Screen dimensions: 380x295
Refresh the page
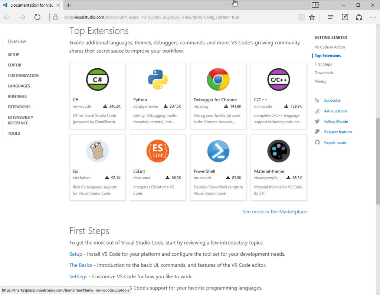[x=37, y=17]
